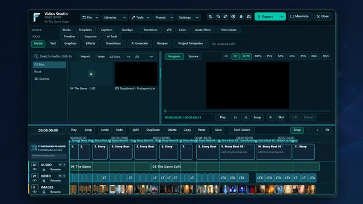Go to next edit point button

click(x=246, y=117)
